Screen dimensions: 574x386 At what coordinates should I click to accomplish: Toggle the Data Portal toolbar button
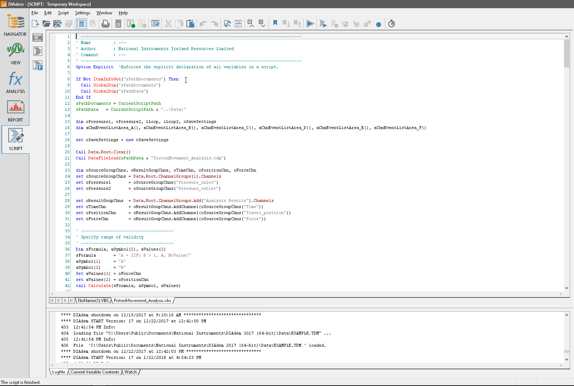(x=82, y=24)
